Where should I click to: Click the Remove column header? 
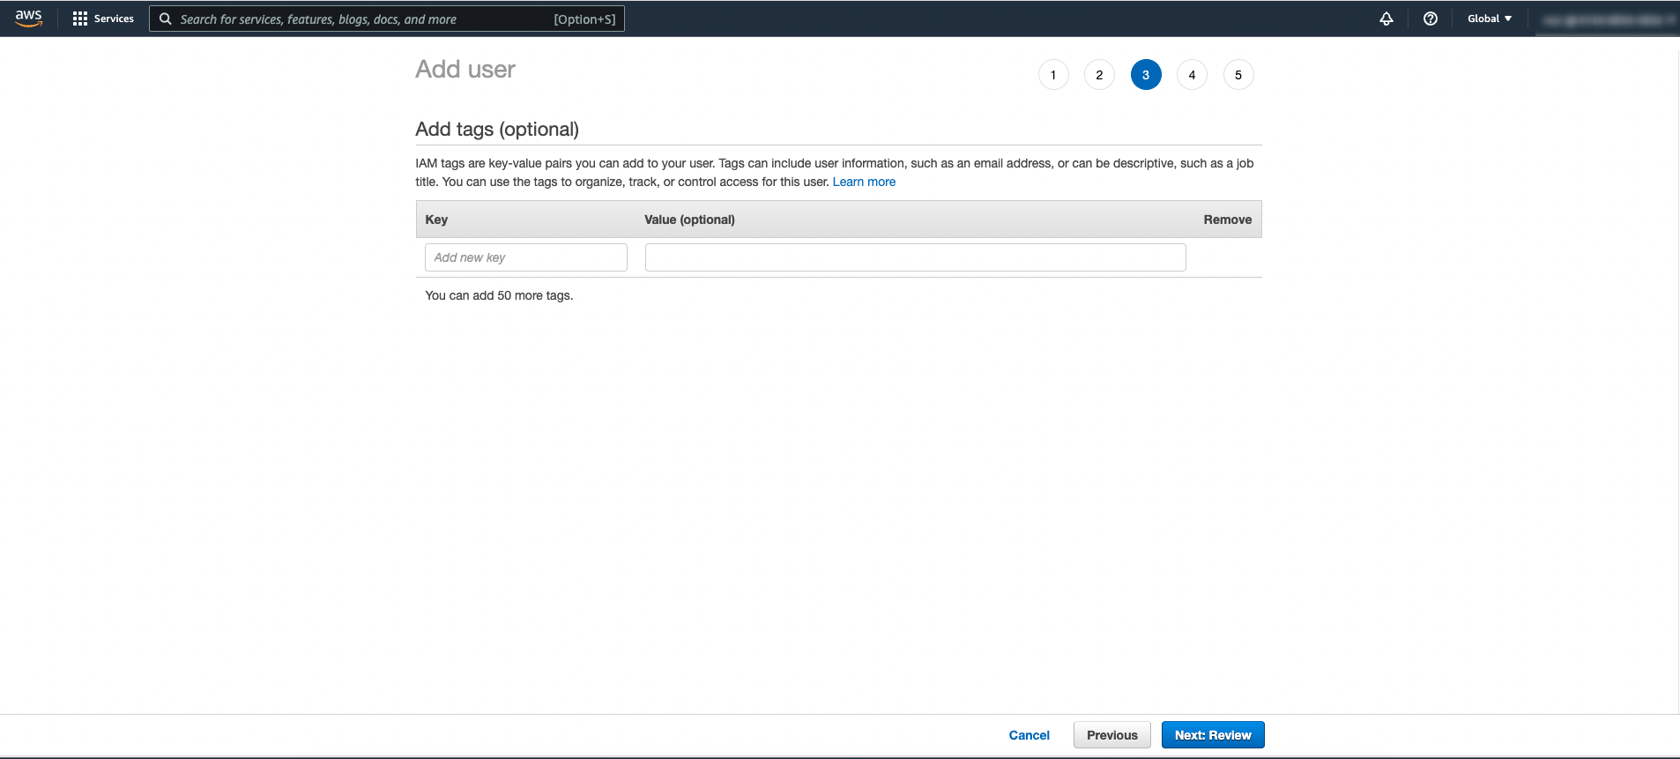pos(1228,220)
